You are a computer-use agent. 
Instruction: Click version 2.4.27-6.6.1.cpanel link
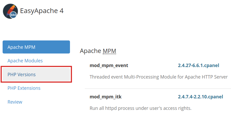(198, 66)
